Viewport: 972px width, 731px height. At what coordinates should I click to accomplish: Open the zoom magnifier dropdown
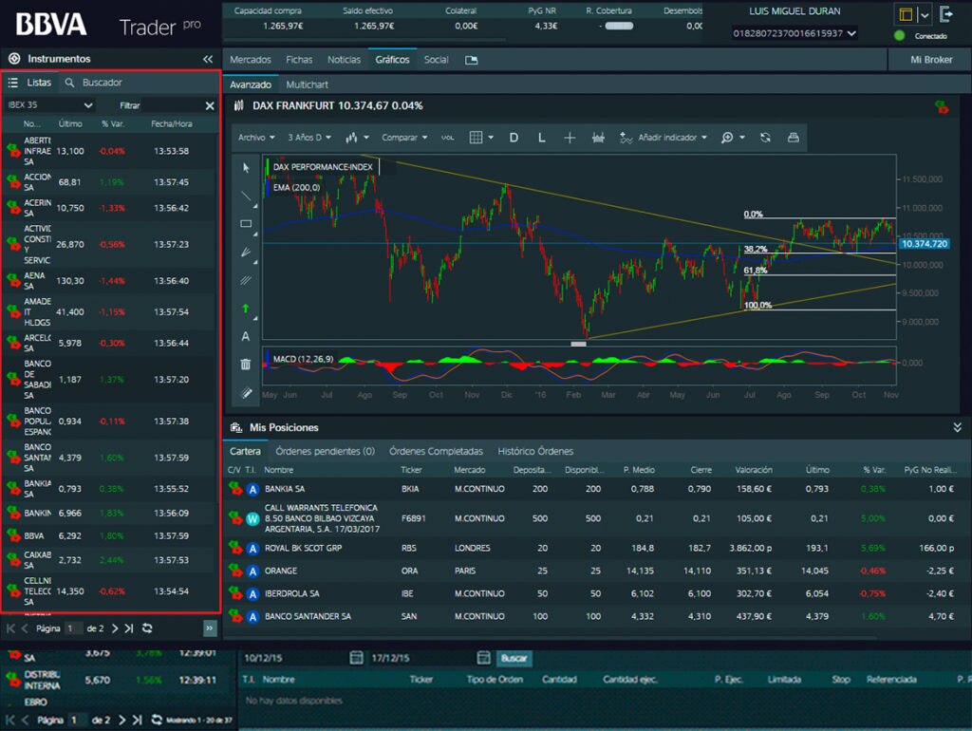732,138
